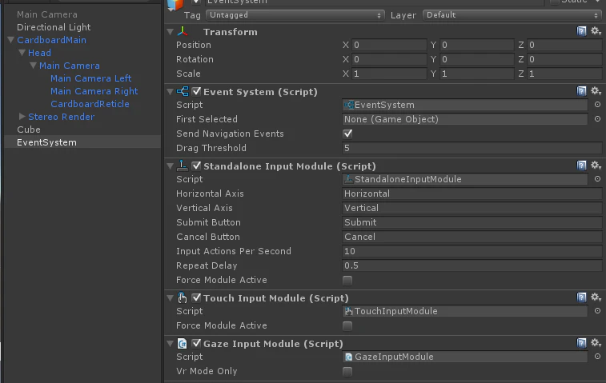Click the Transform axes icon
This screenshot has width=606, height=383.
[183, 32]
